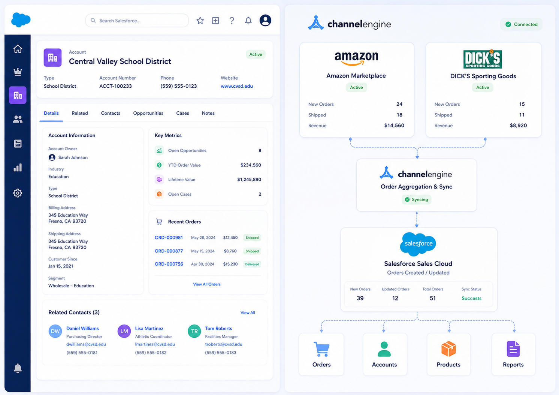Open the Home sidebar icon
The width and height of the screenshot is (559, 395).
pyautogui.click(x=18, y=49)
